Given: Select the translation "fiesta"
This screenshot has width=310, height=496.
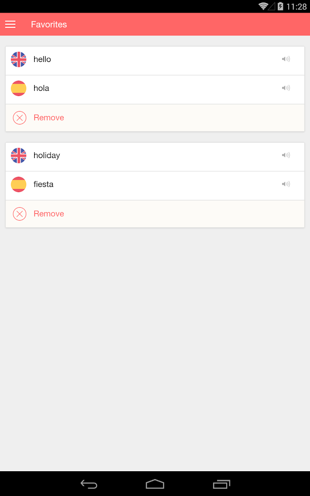Looking at the screenshot, I should [x=43, y=184].
